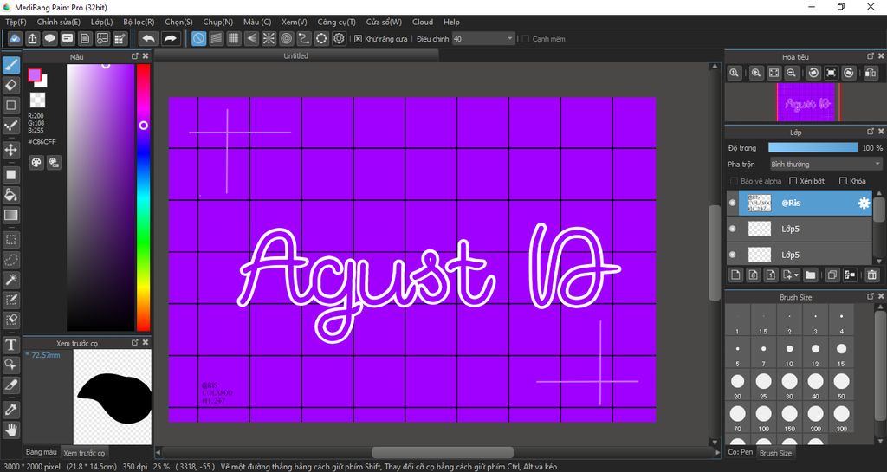The height and width of the screenshot is (472, 887).
Task: Open the Chỉnh sửa(E) menu
Action: click(58, 22)
